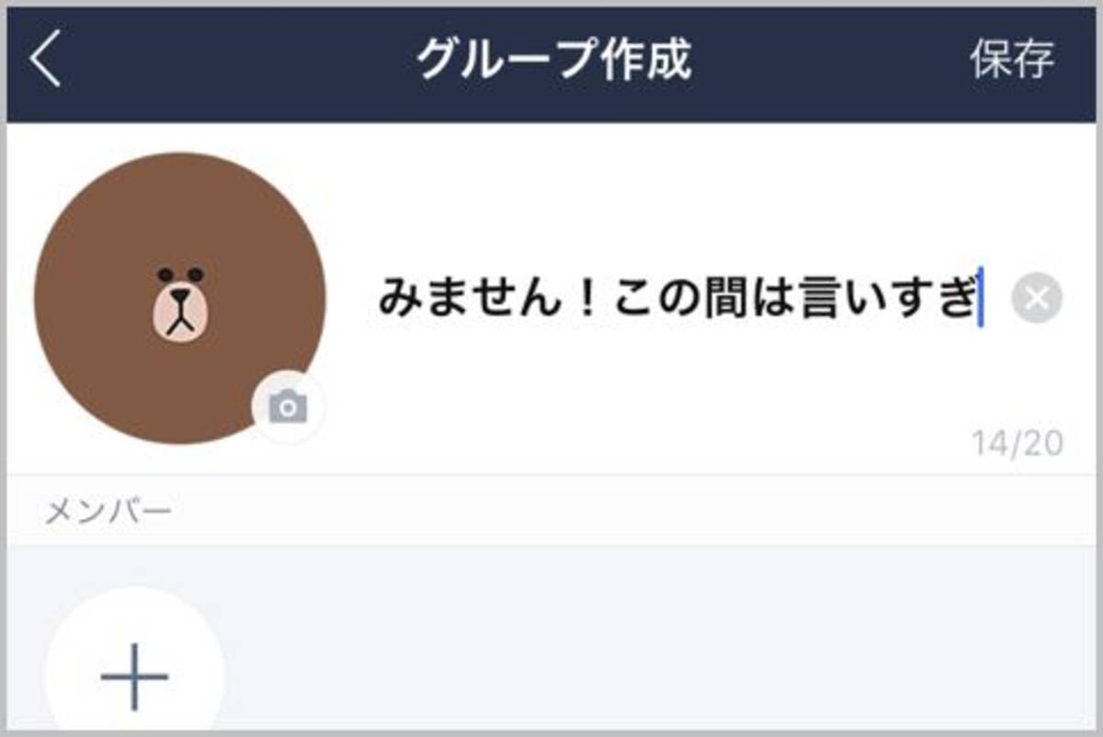Viewport: 1103px width, 737px height.
Task: Place cursor after 言いすぎ in name field
Action: [978, 299]
